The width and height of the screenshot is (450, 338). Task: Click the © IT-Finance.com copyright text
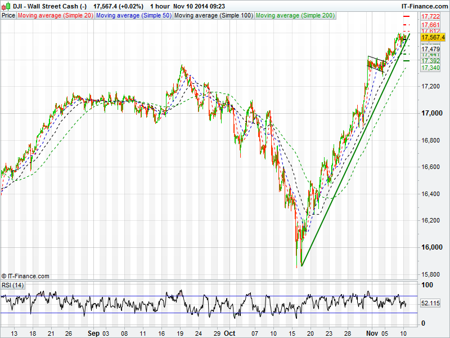coord(25,276)
